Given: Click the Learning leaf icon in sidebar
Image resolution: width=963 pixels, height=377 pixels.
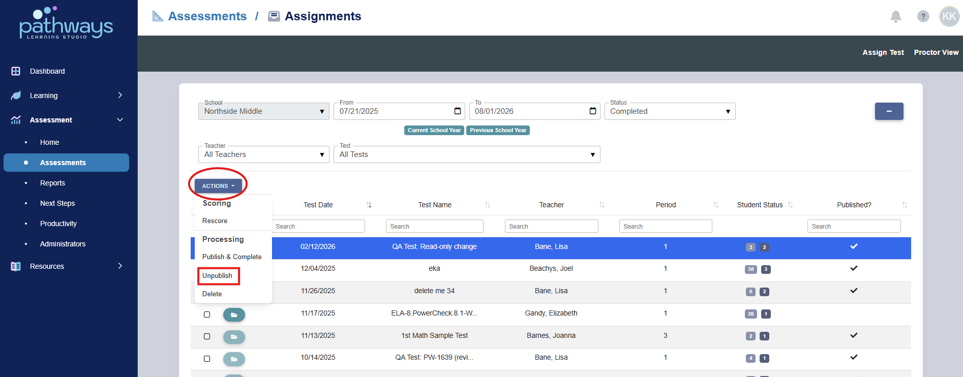Looking at the screenshot, I should coord(16,96).
